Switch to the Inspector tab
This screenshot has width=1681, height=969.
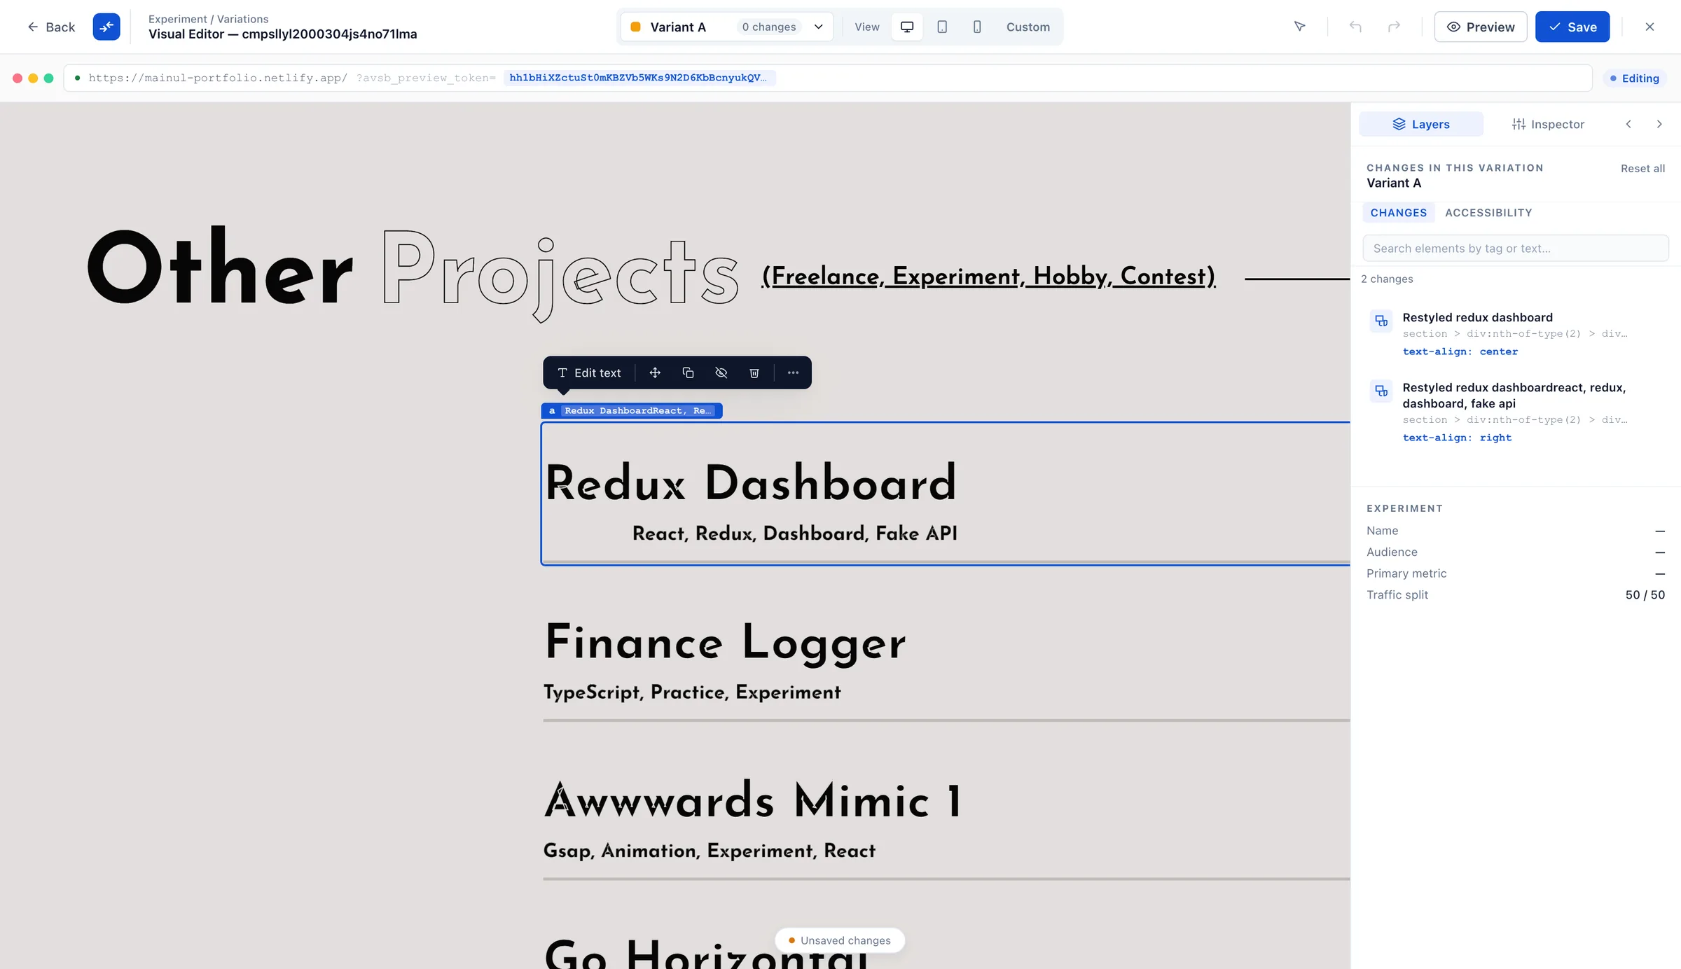tap(1547, 124)
